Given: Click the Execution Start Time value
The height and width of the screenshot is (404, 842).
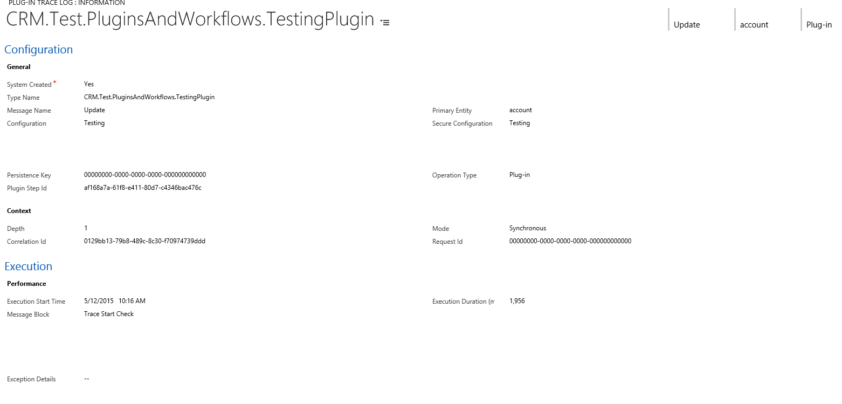Looking at the screenshot, I should click(x=115, y=301).
